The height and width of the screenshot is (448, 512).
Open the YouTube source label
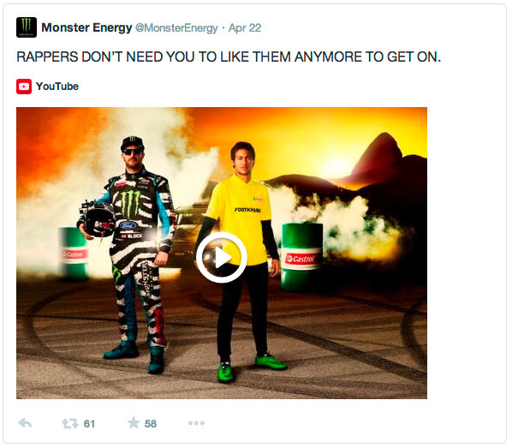57,87
